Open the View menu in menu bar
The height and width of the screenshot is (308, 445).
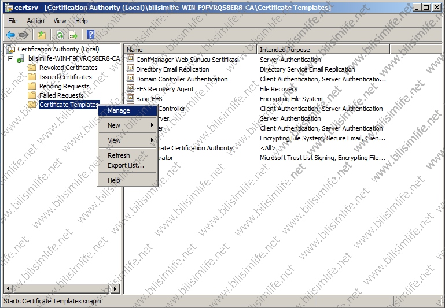pos(60,21)
